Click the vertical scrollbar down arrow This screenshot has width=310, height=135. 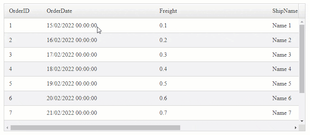[x=302, y=121]
